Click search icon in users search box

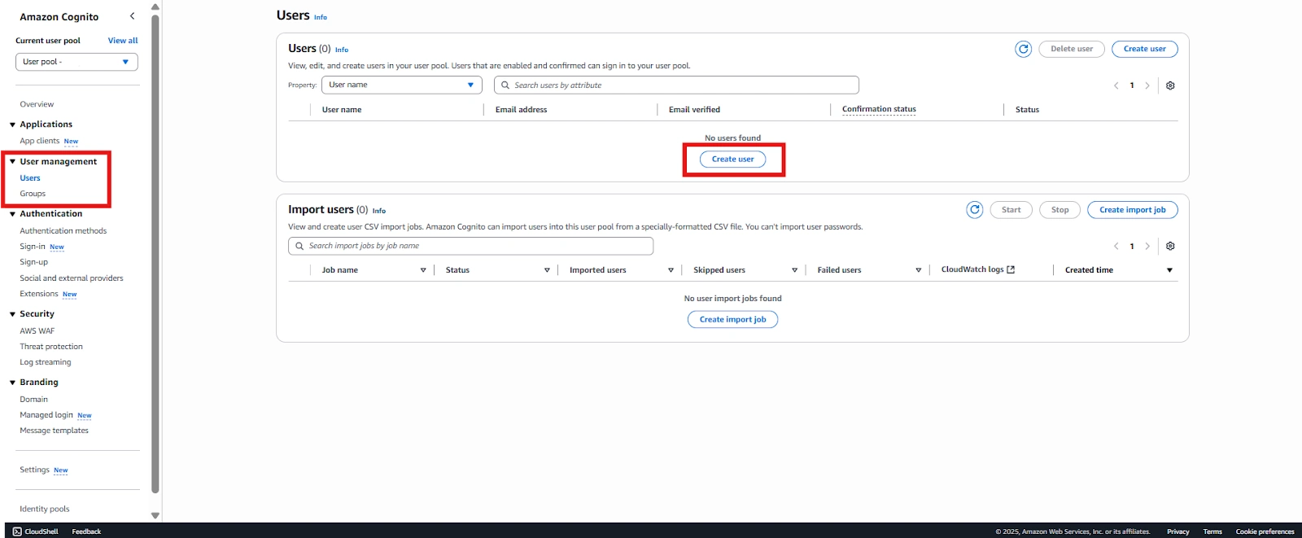pos(505,85)
